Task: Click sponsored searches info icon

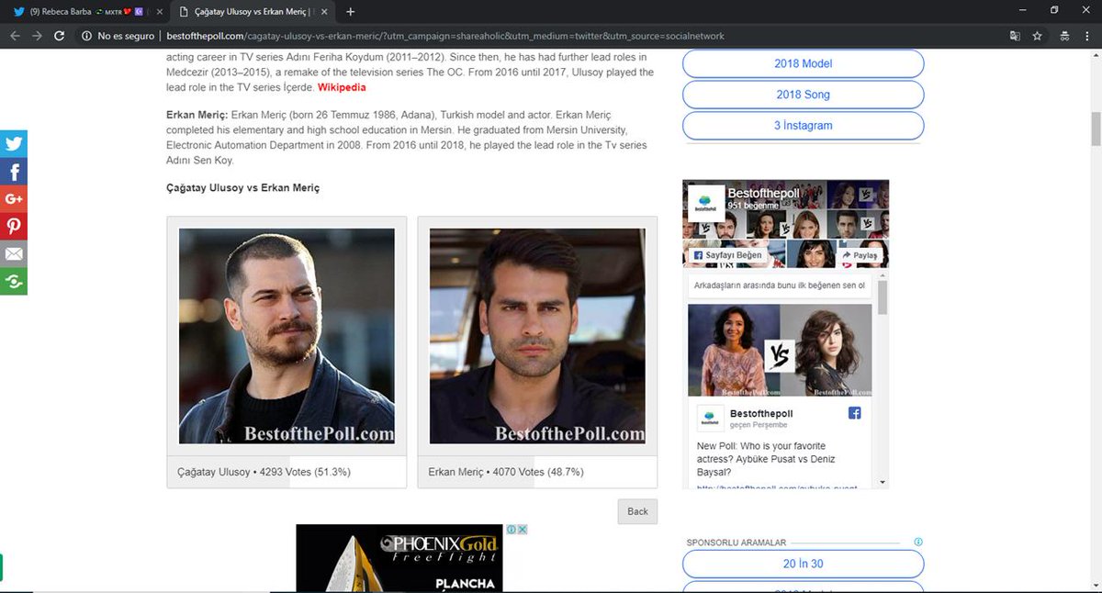Action: coord(918,543)
